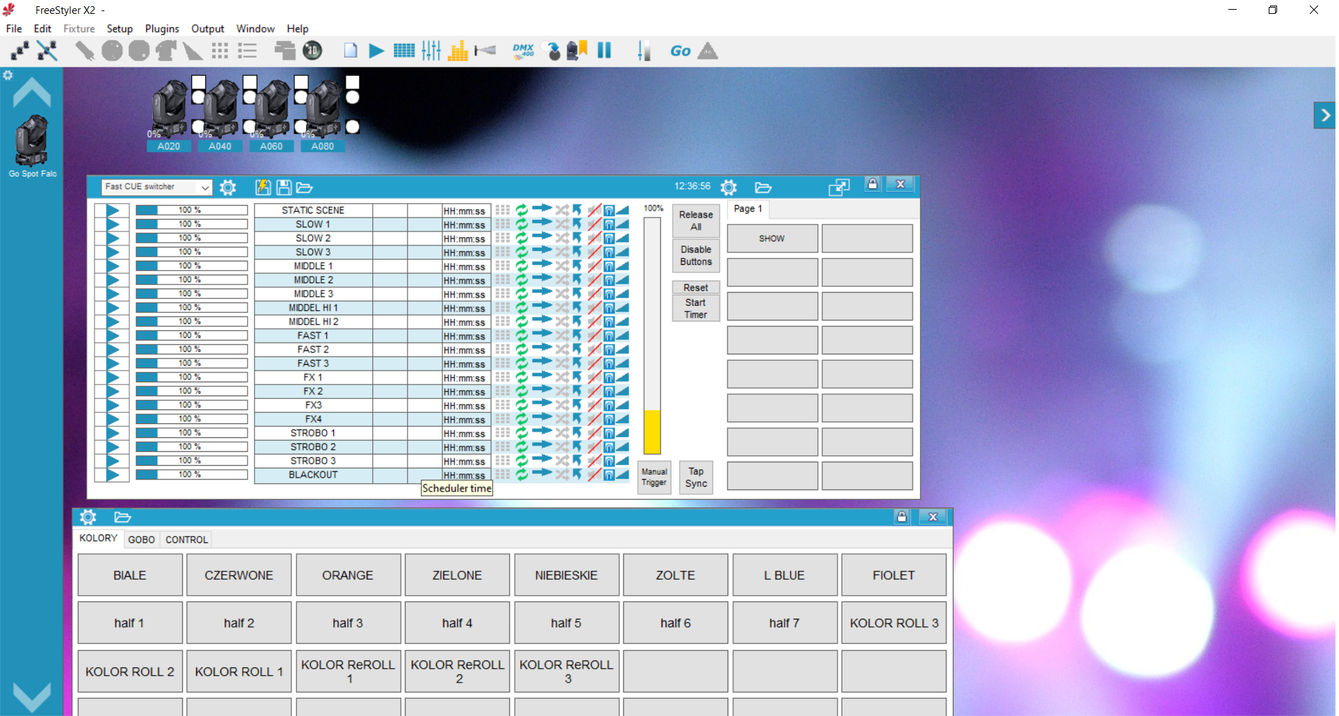Open the Plugins menu
The height and width of the screenshot is (716, 1339).
[x=162, y=29]
